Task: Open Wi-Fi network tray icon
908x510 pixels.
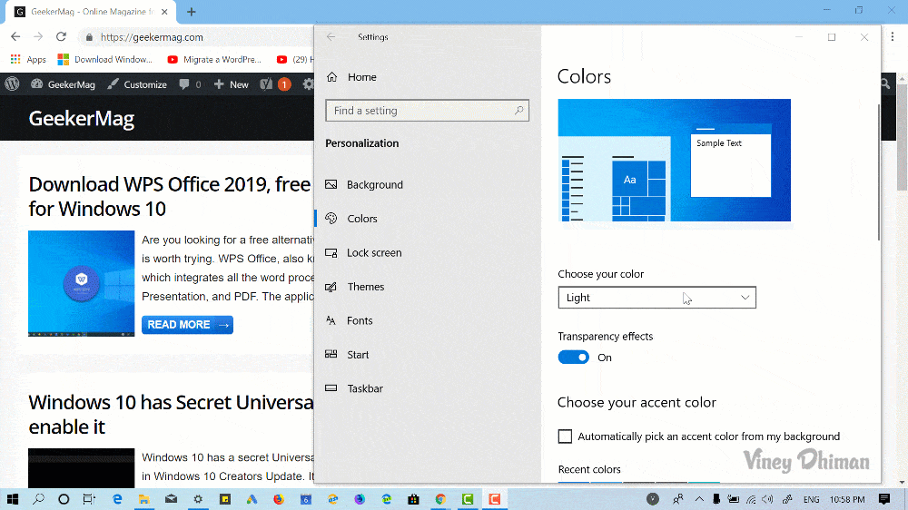Action: pos(751,499)
